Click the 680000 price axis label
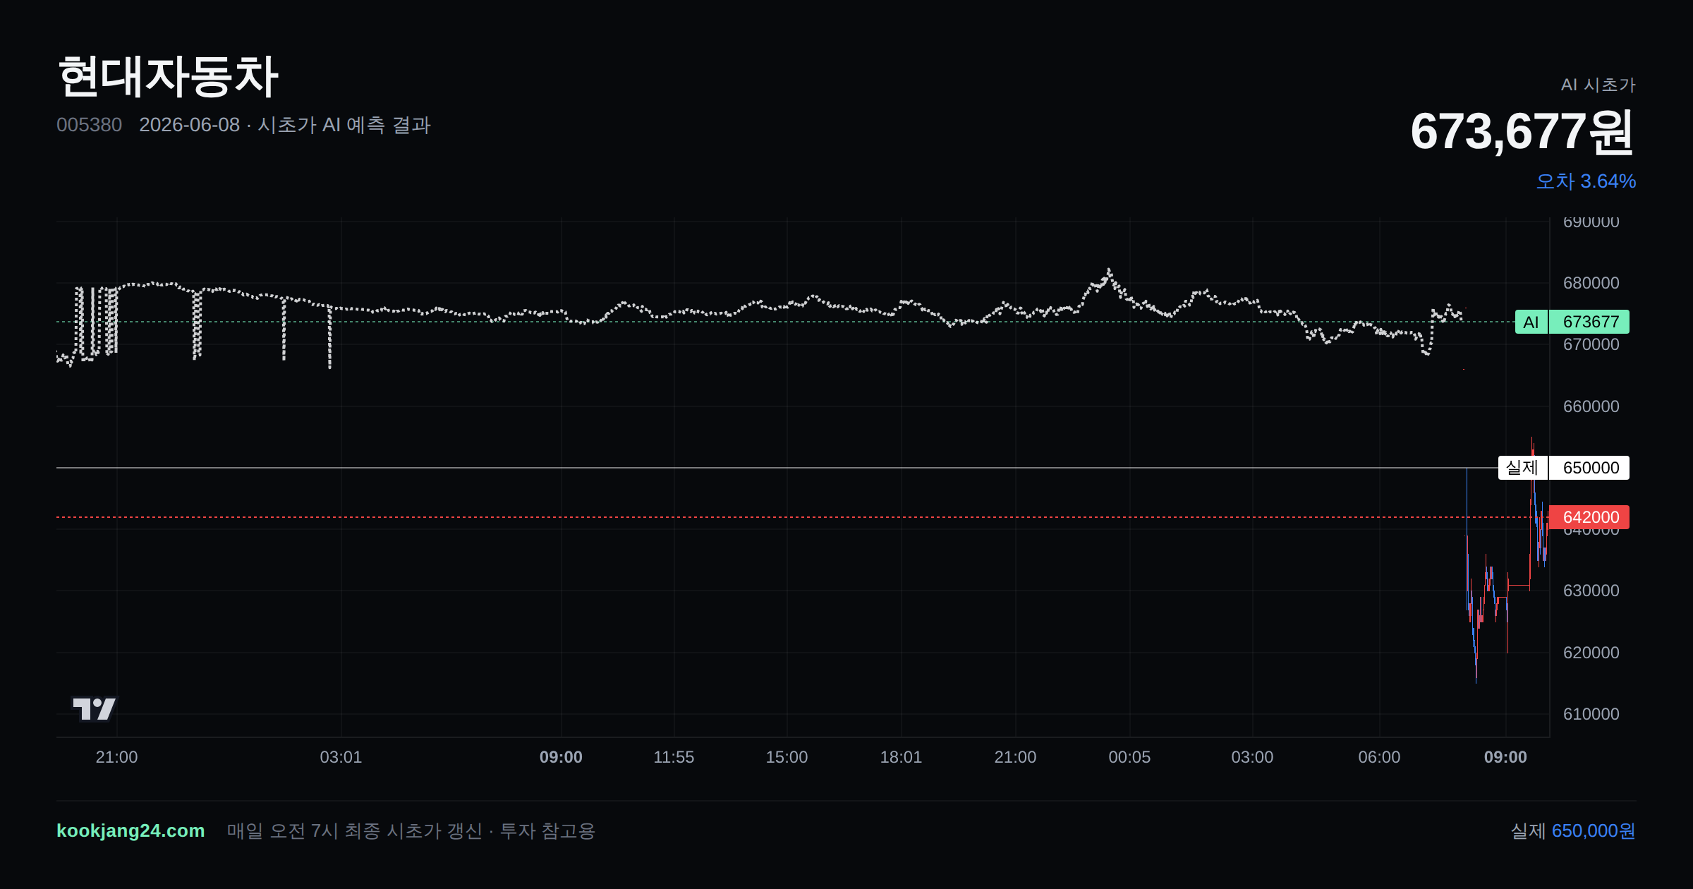This screenshot has width=1693, height=889. point(1591,283)
